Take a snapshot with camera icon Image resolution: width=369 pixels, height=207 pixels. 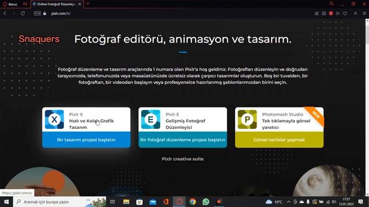coord(324,14)
